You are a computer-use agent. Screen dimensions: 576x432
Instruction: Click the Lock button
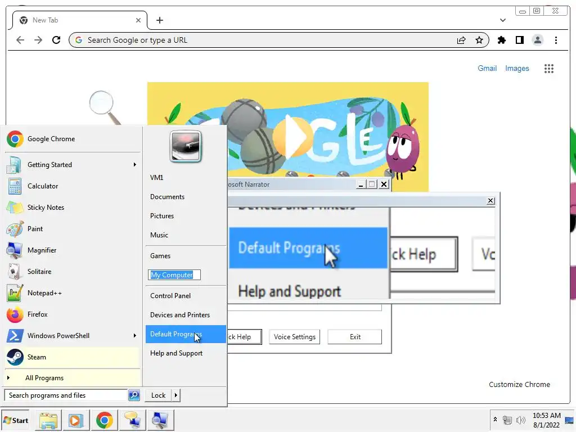pyautogui.click(x=158, y=395)
